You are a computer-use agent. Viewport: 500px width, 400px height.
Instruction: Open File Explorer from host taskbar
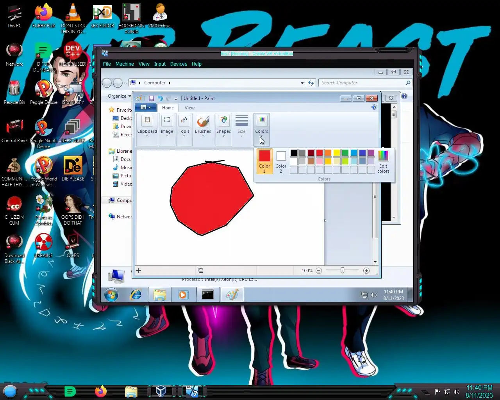131,391
